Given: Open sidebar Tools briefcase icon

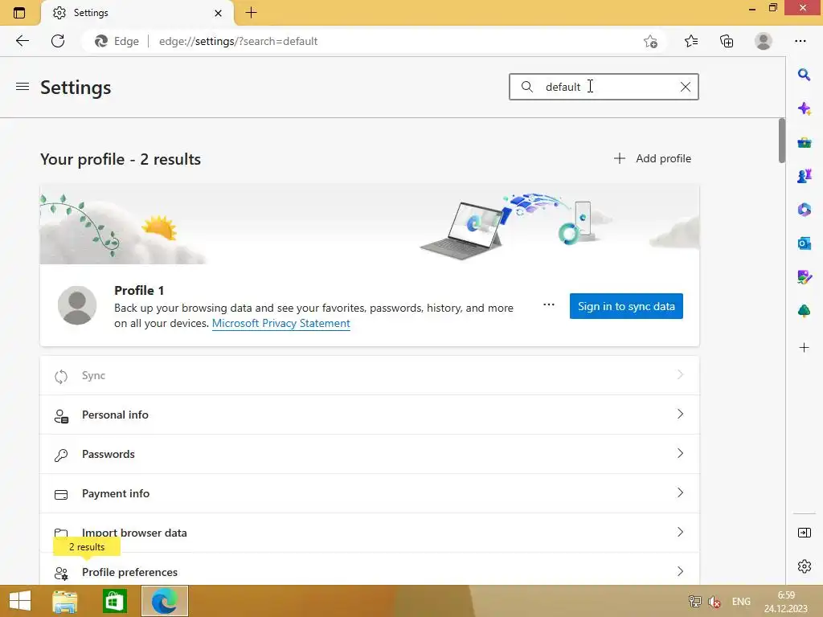Looking at the screenshot, I should coord(804,142).
